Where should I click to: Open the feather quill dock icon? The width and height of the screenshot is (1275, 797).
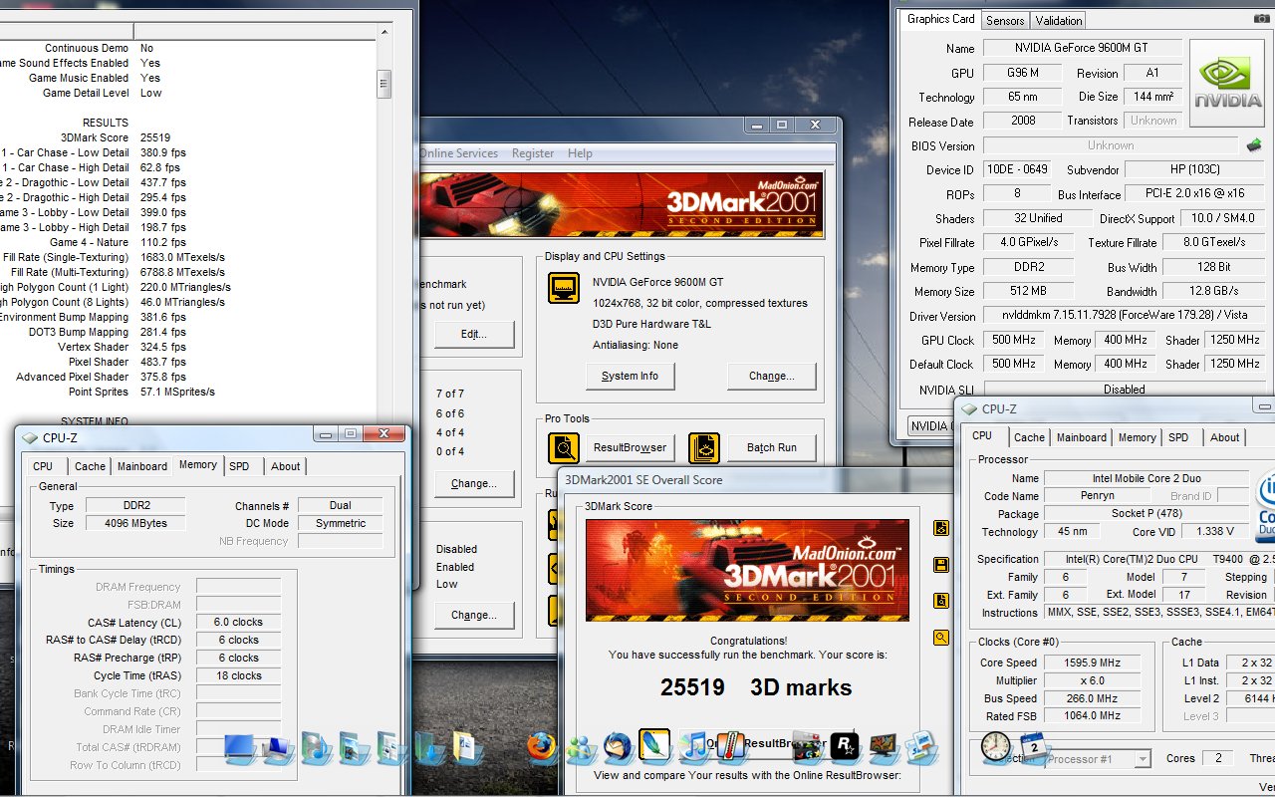point(654,744)
